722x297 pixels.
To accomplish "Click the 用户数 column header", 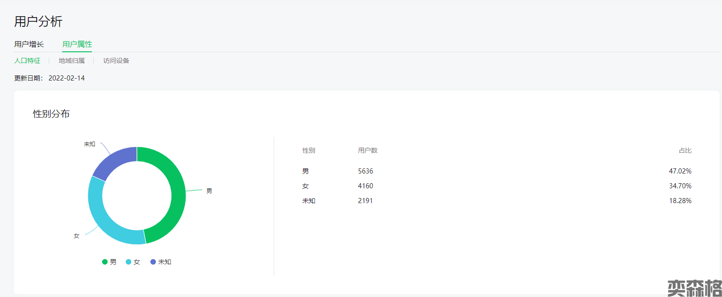I will tap(367, 150).
